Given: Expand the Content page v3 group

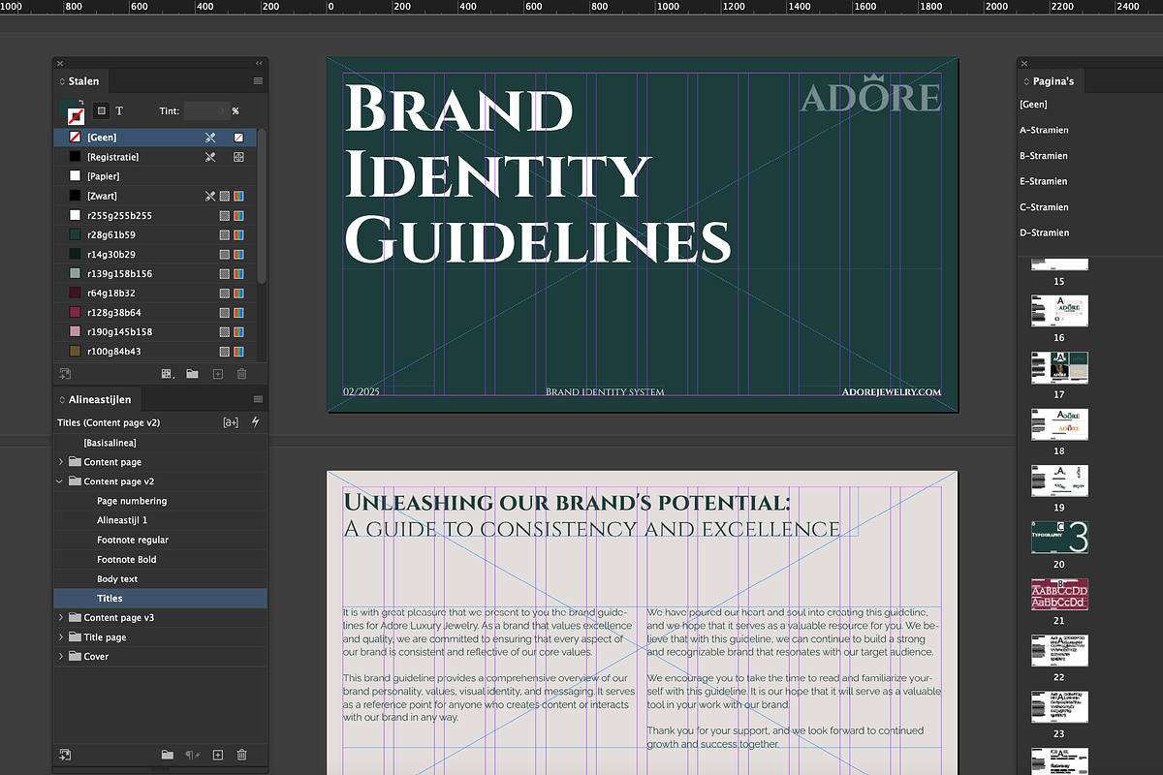Looking at the screenshot, I should (x=62, y=617).
